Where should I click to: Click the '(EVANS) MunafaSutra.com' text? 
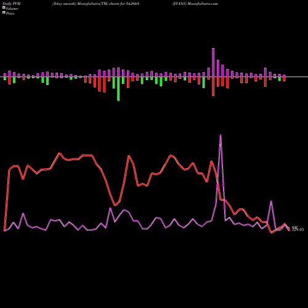[195, 4]
